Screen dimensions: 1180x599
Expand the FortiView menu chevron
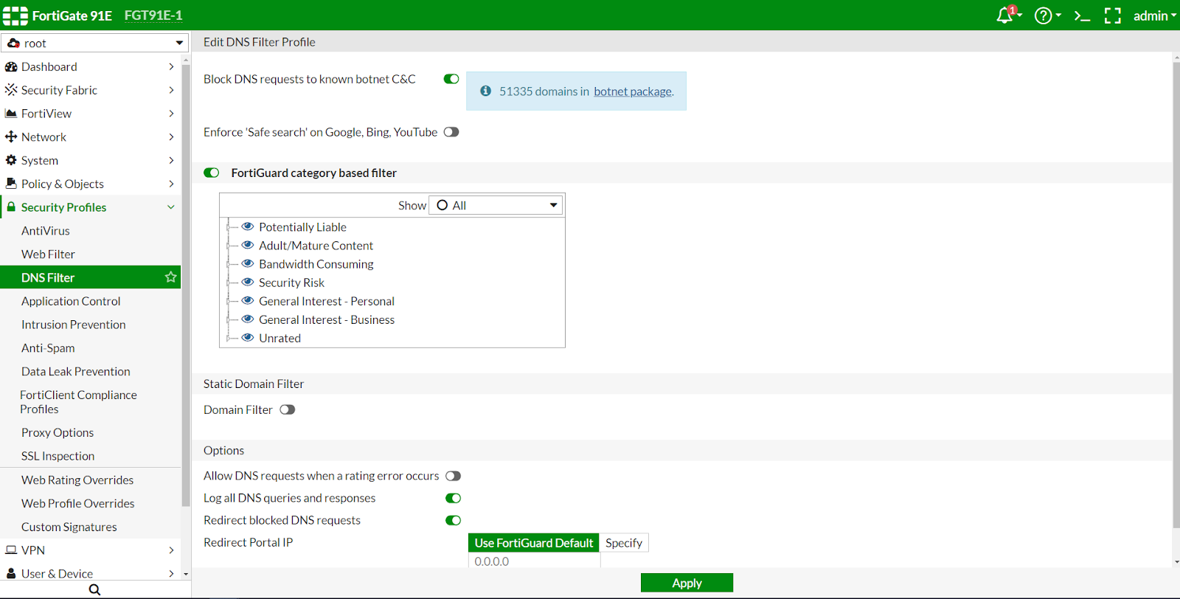coord(171,114)
